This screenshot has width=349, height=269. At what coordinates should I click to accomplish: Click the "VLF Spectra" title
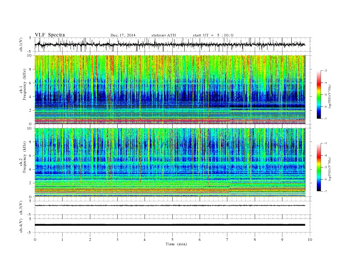pyautogui.click(x=50, y=35)
